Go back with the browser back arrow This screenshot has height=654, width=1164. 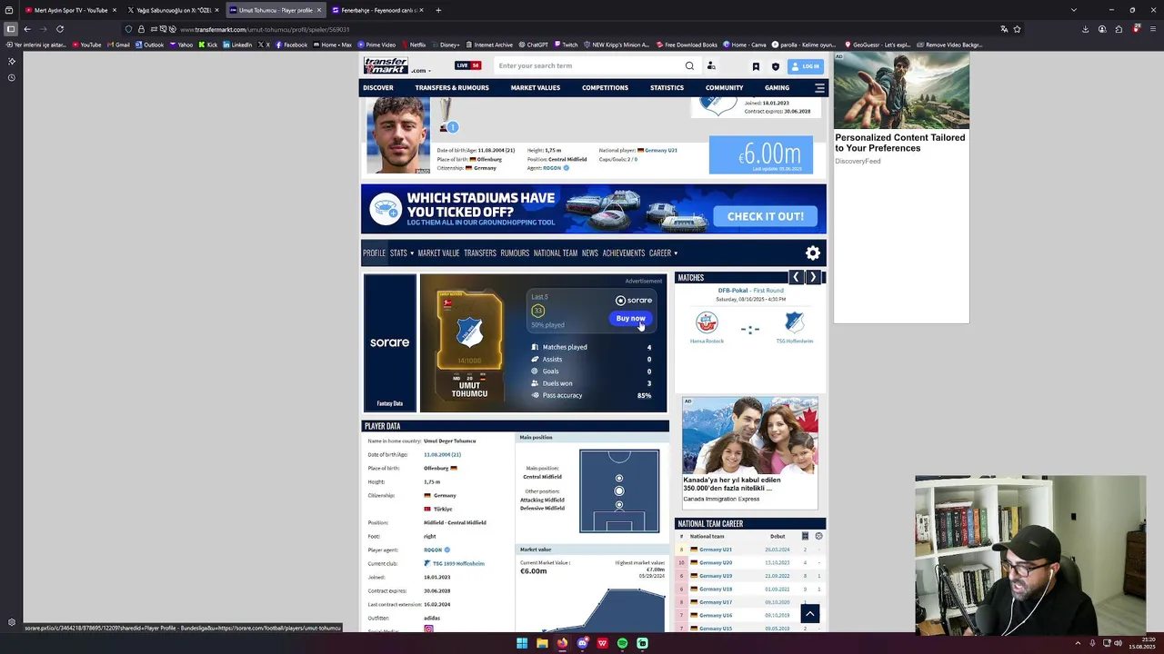(27, 29)
